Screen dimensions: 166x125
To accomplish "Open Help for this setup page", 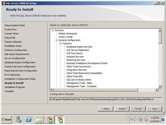I will [154, 109].
